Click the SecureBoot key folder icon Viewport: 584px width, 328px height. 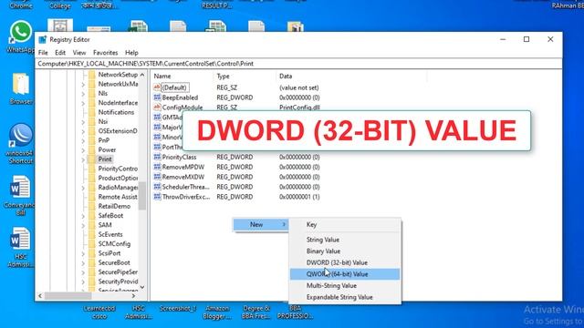pos(92,262)
